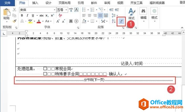Click the first-line indent ruler marker
The image size is (185, 112).
(26, 31)
